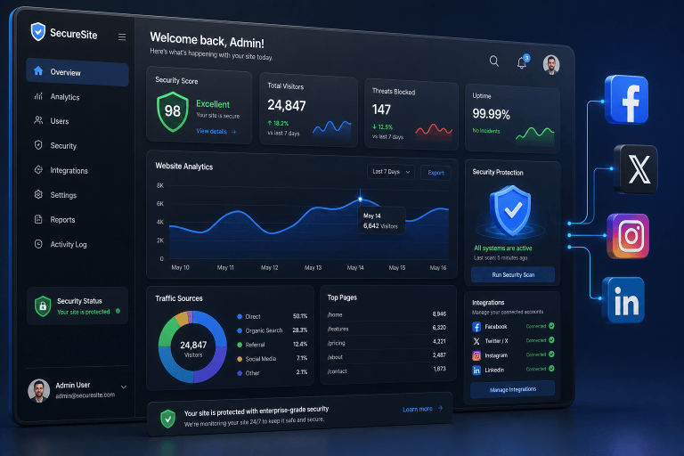Click the large floating Instagram icon
684x456 pixels.
coord(628,236)
